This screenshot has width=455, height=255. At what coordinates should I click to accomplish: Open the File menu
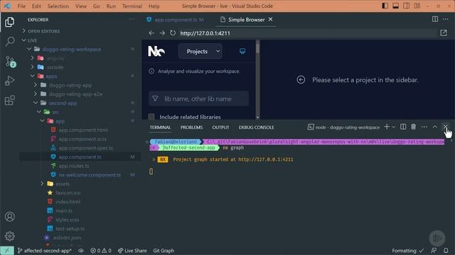(21, 6)
